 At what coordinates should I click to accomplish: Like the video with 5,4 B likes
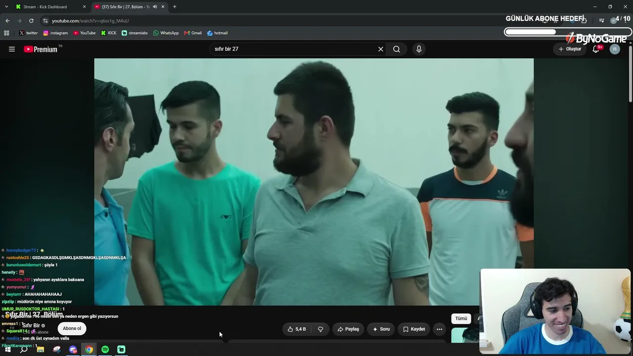coord(297,329)
